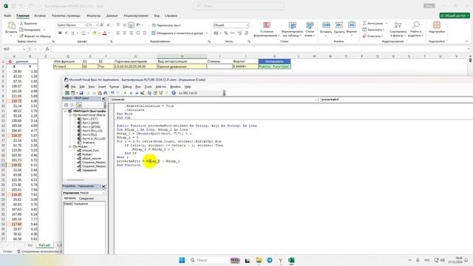Screen dimensions: 473x266
Task: Open the Windows Start button on taskbar
Action: 182,260
